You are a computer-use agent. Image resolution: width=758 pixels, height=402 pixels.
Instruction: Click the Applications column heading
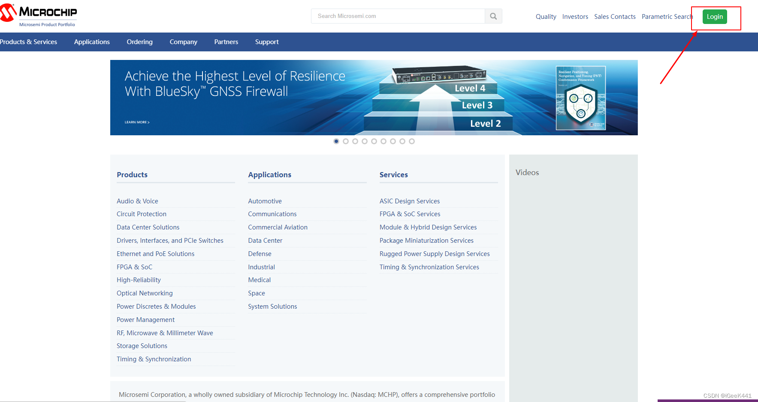coord(269,175)
